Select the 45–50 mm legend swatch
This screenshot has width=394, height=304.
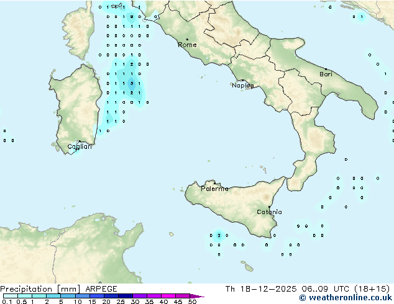[183, 296]
